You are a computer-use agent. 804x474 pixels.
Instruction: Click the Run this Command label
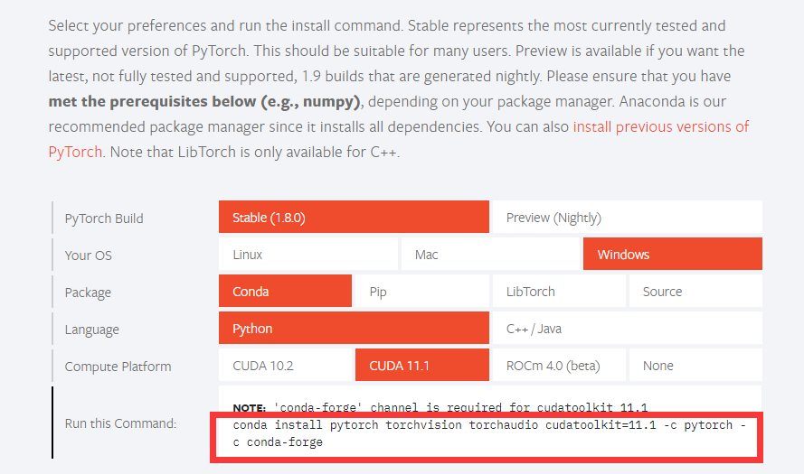(x=120, y=423)
